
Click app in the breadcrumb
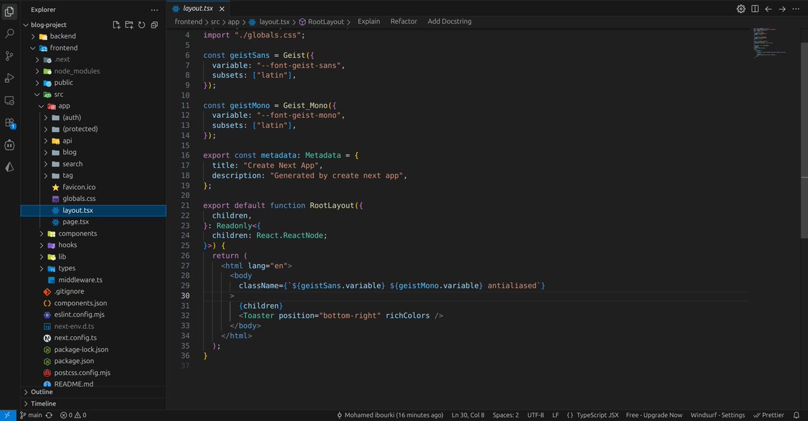[x=234, y=22]
